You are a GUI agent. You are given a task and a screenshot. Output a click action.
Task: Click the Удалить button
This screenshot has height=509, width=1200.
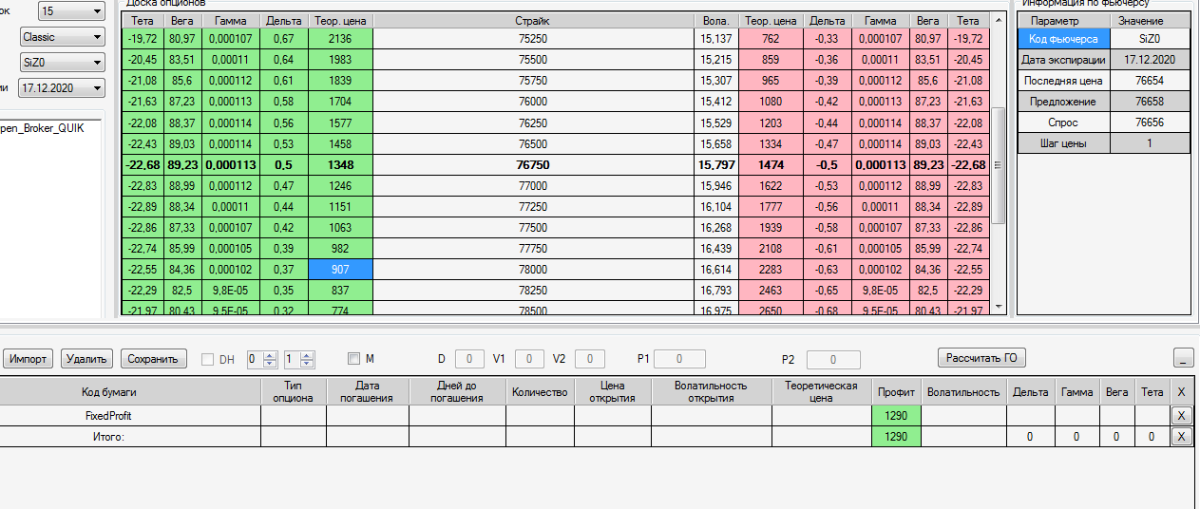[x=87, y=359]
